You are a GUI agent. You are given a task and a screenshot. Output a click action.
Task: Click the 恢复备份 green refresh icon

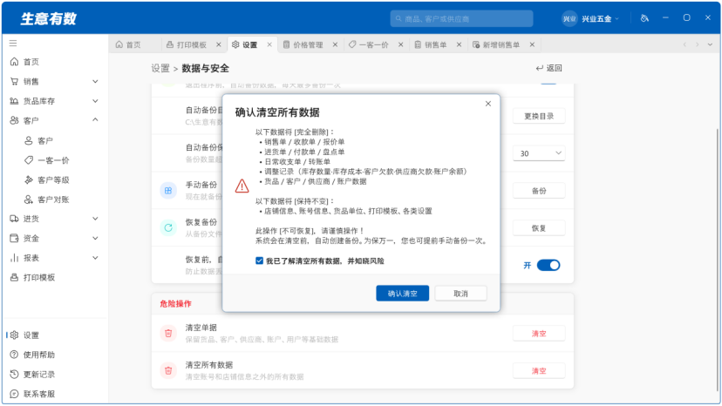point(168,227)
